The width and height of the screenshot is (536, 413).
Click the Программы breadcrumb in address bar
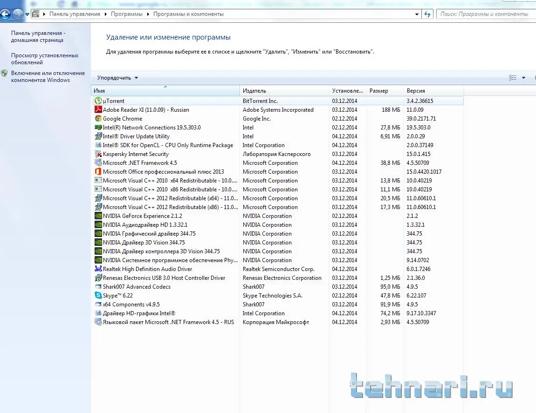[x=127, y=14]
